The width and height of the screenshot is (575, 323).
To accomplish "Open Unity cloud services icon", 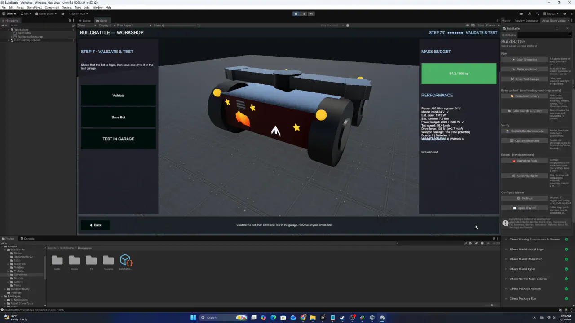I will coord(521,13).
